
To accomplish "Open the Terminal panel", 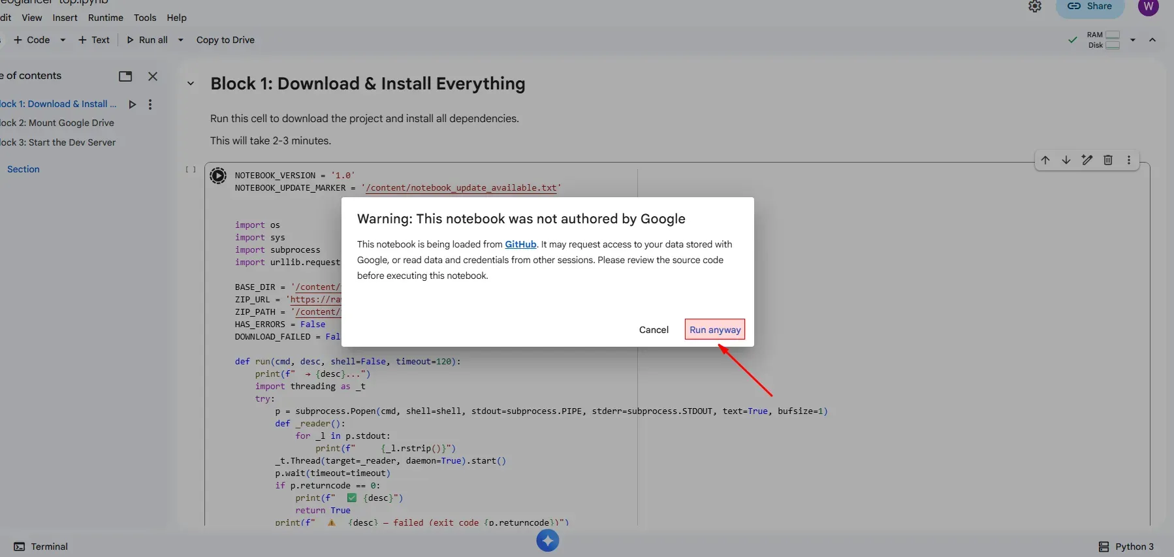I will (41, 547).
